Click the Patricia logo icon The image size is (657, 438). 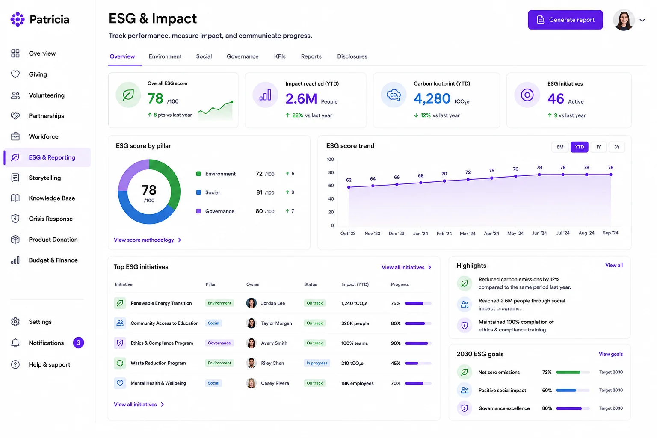click(x=18, y=19)
